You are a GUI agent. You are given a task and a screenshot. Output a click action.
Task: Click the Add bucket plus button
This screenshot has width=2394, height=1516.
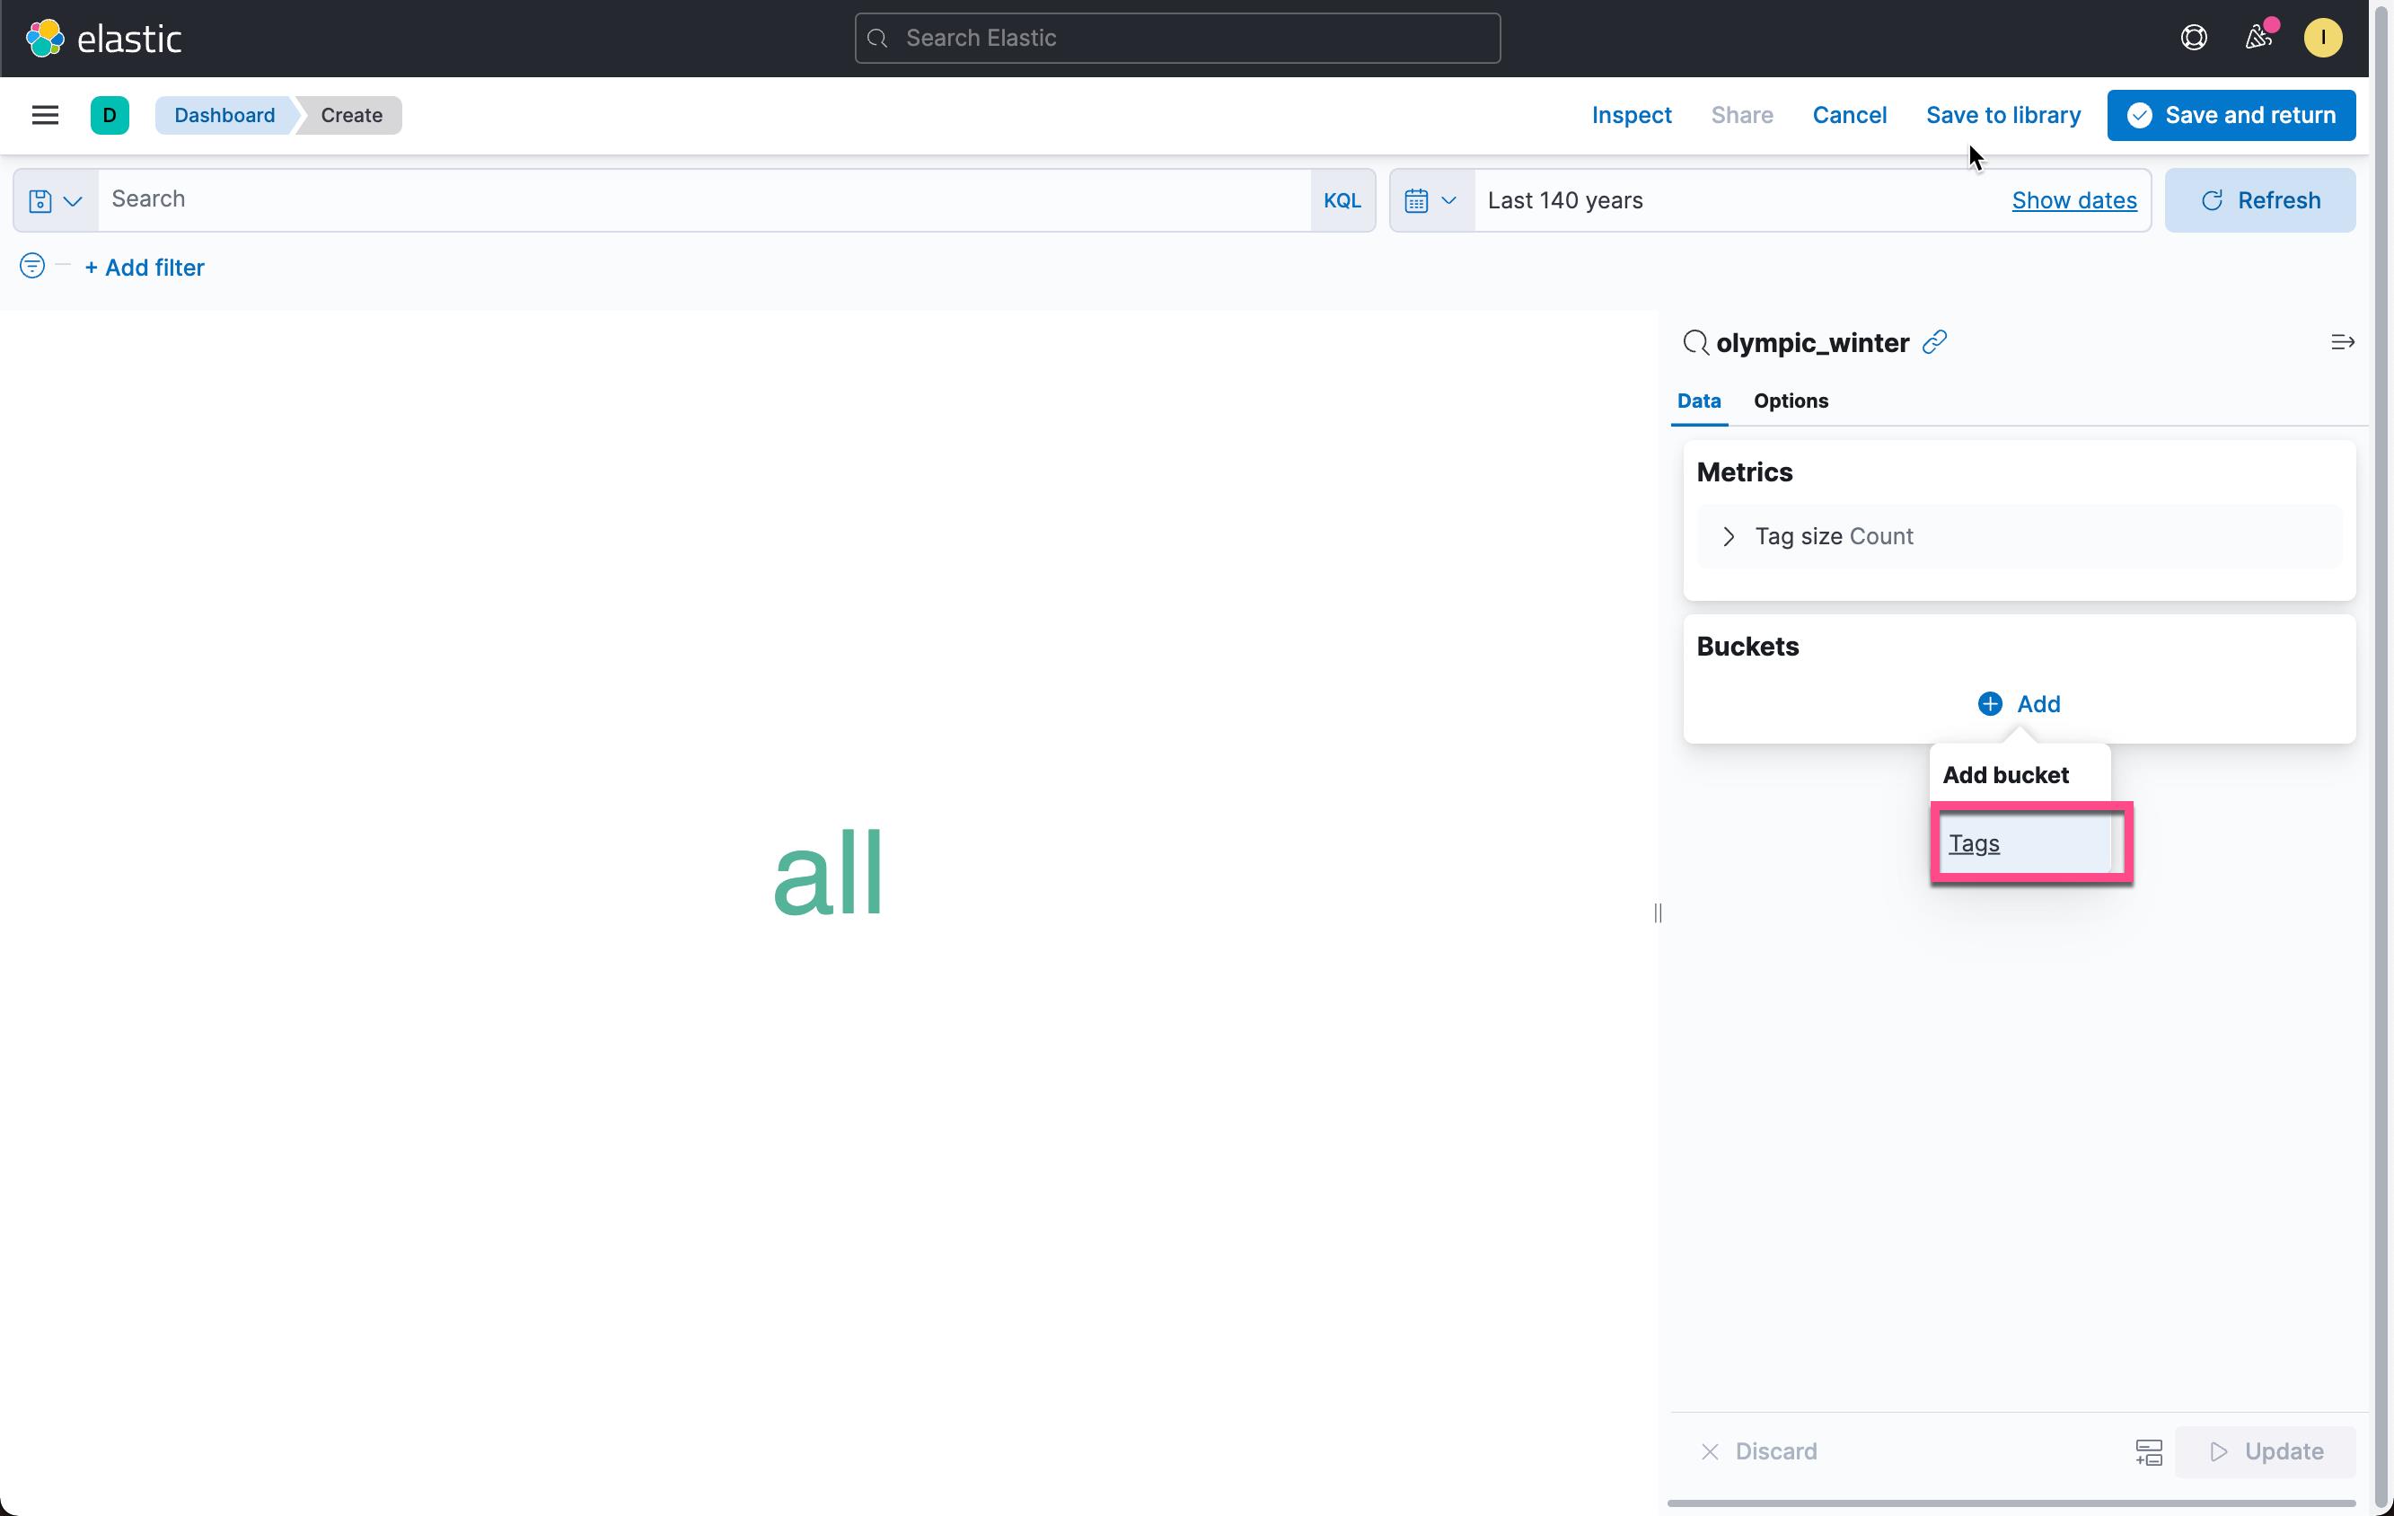point(2019,704)
